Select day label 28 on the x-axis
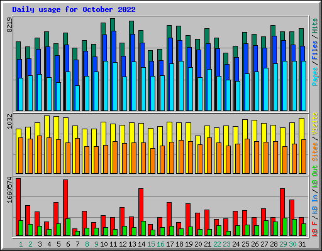Screen dimensions: 322x251 [x=274, y=244]
